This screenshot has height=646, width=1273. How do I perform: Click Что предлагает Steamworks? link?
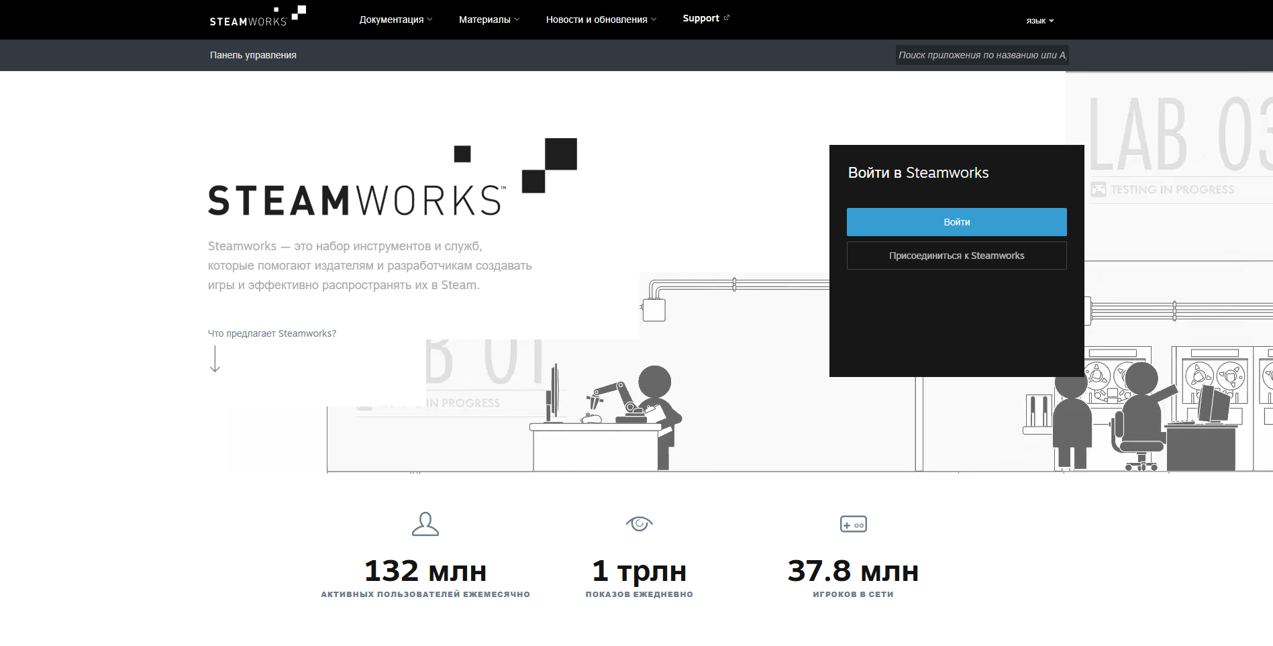tap(272, 333)
